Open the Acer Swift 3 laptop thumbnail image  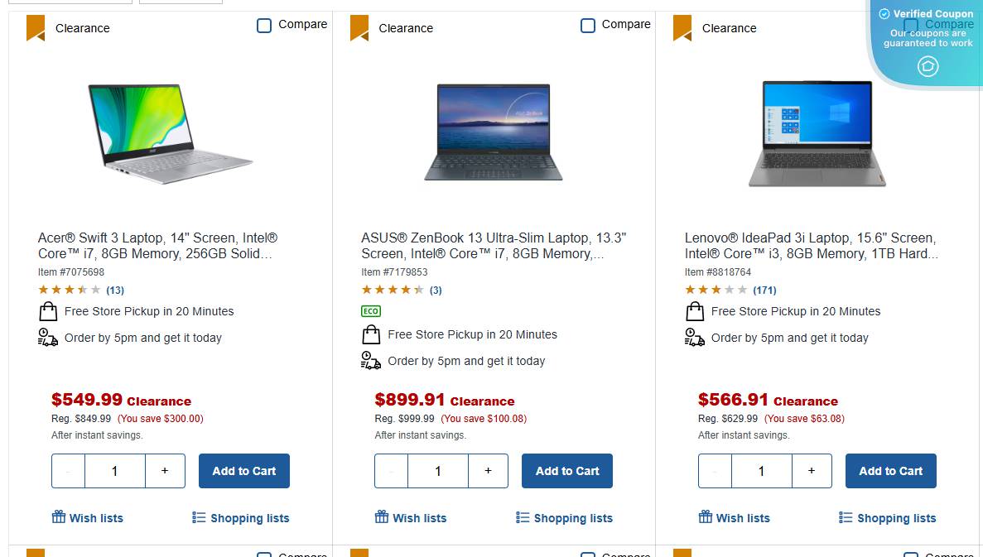pos(170,132)
